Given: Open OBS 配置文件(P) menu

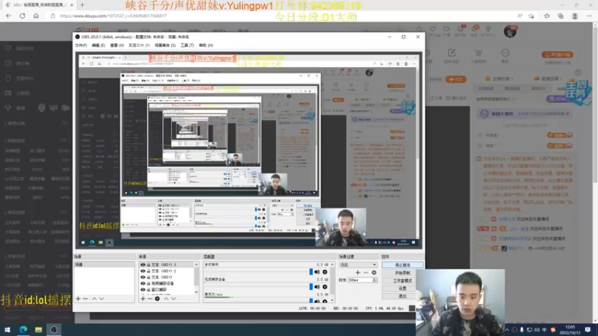Looking at the screenshot, I should click(139, 46).
